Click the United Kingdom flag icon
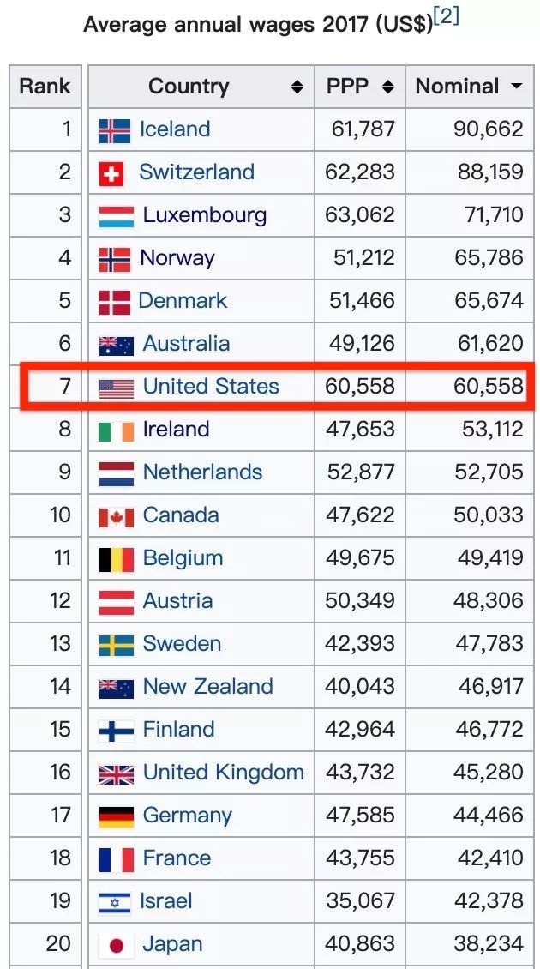 [117, 774]
